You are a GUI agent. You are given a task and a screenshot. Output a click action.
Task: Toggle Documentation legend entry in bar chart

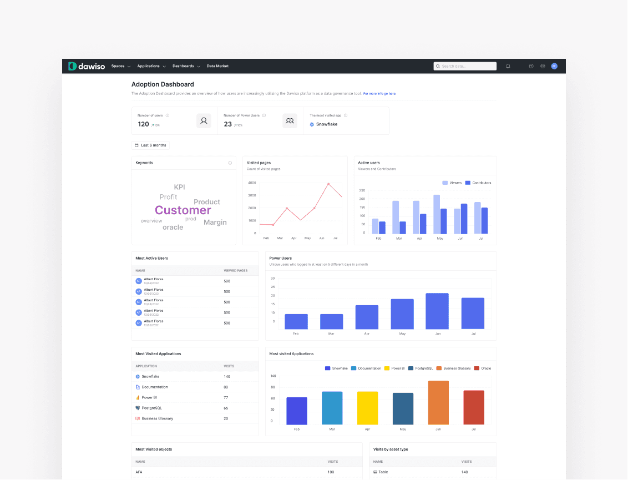tap(366, 368)
